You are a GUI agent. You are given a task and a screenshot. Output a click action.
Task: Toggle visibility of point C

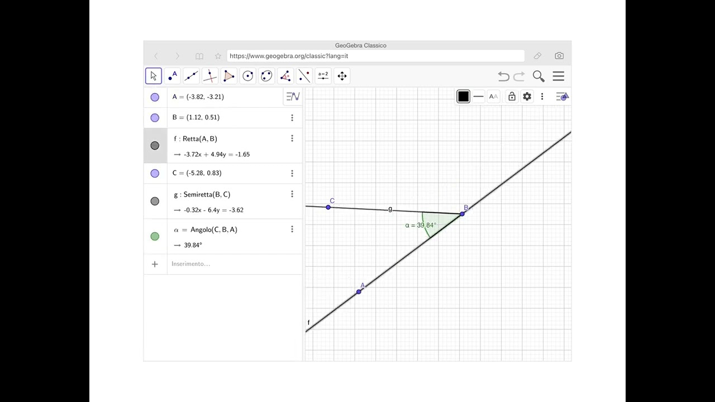155,174
